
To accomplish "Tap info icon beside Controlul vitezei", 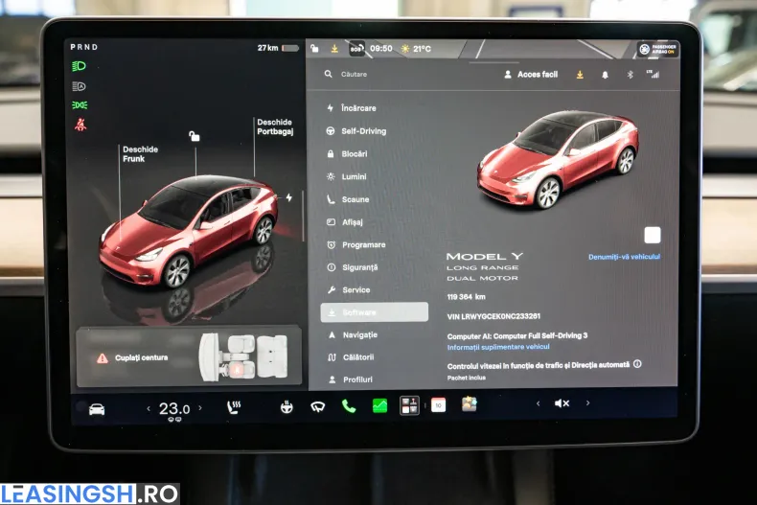I will [x=637, y=364].
